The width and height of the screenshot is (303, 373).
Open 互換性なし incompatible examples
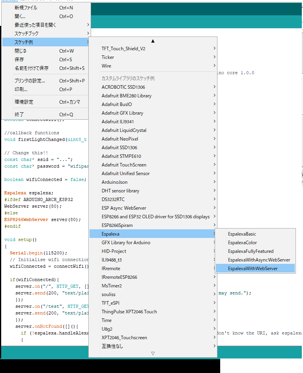(153, 346)
